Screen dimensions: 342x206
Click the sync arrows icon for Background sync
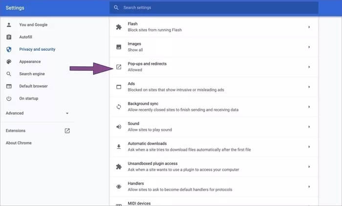coord(119,107)
